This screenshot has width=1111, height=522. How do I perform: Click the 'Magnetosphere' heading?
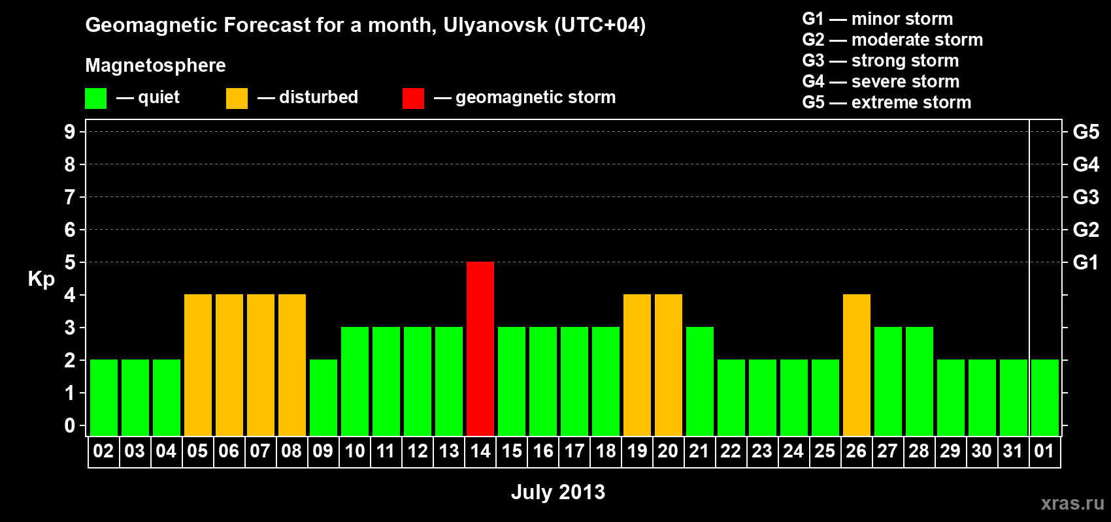(x=156, y=65)
